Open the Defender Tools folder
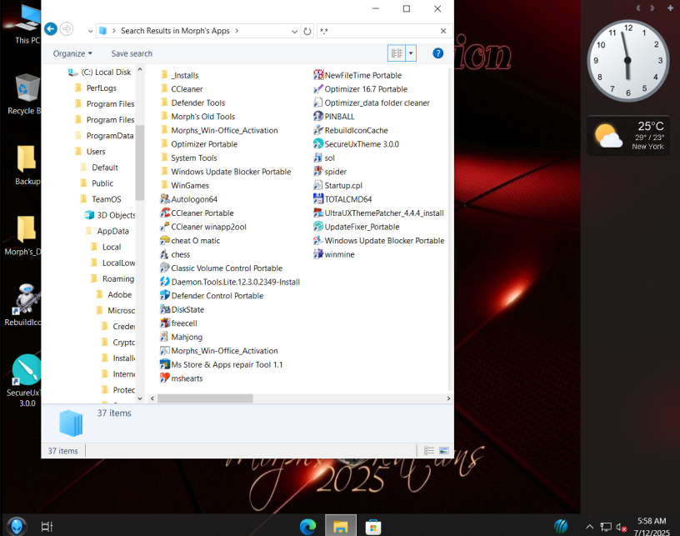The image size is (680, 536). 192,103
